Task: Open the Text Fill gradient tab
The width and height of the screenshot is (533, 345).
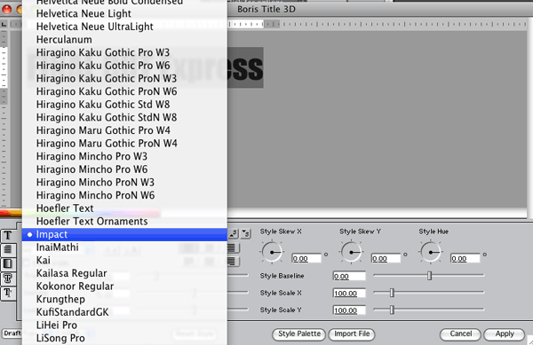Action: pos(8,264)
